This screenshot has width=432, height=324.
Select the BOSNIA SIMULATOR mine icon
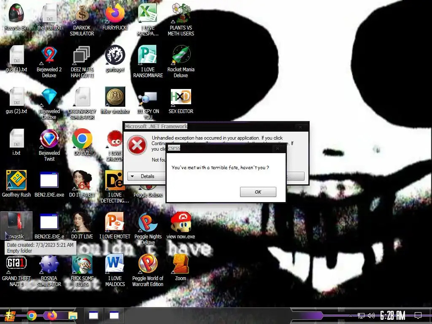point(49,270)
